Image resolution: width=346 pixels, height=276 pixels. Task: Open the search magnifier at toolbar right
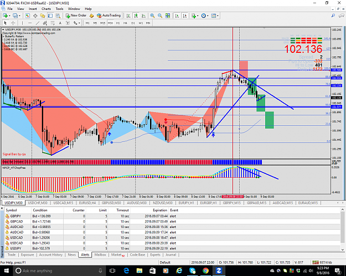click(x=333, y=15)
